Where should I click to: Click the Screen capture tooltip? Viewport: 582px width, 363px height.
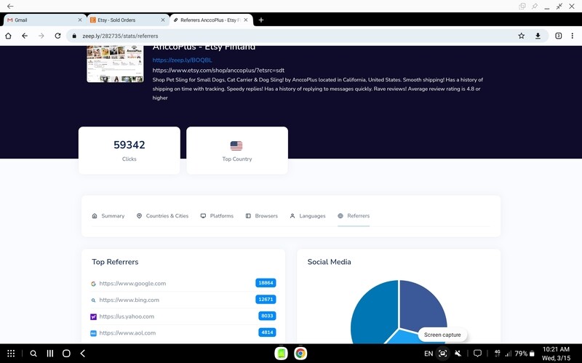click(x=442, y=335)
